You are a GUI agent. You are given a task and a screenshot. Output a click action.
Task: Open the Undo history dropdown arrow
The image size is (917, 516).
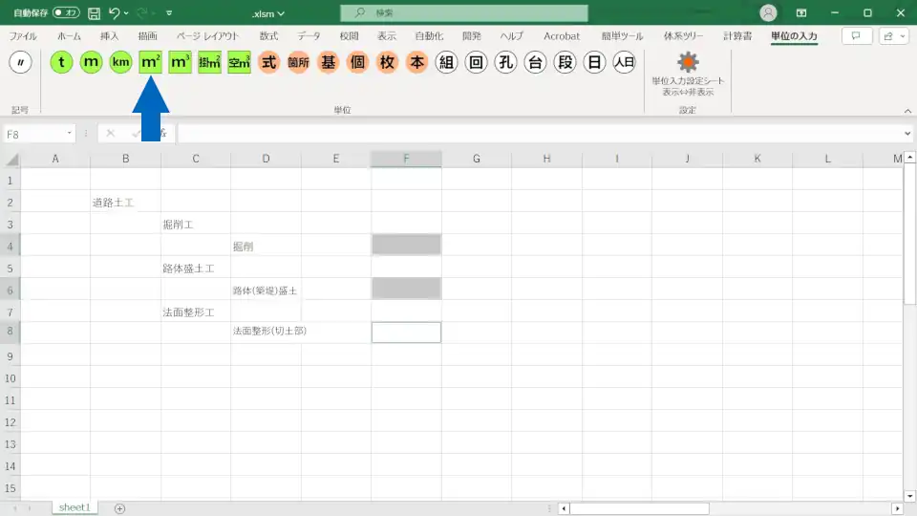126,13
